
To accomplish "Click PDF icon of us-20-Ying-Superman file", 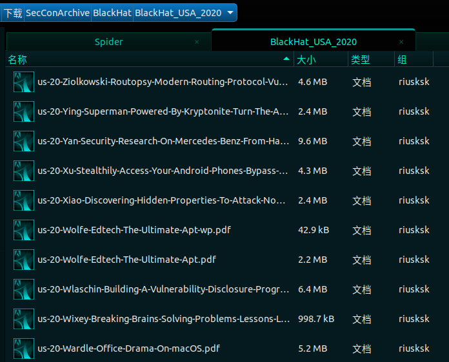I will [24, 111].
